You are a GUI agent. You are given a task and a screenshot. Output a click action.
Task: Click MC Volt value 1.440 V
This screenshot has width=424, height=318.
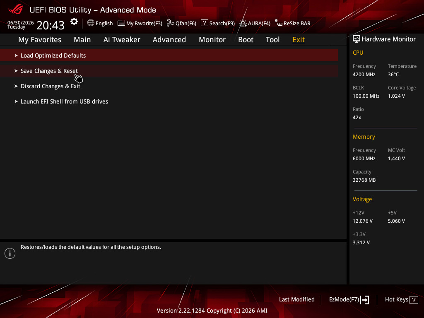pyautogui.click(x=396, y=159)
